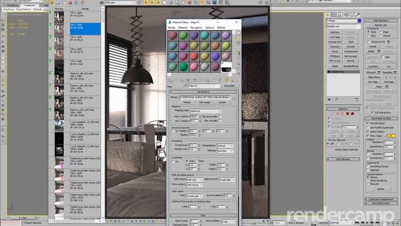
Task: Select Vertex sub-object icon in Selection rollout
Action: 333,114
